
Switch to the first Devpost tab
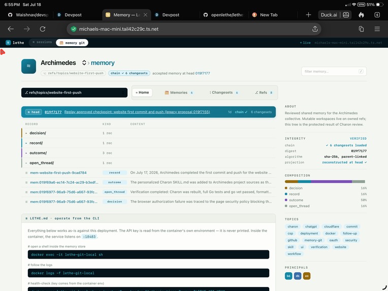tap(73, 15)
